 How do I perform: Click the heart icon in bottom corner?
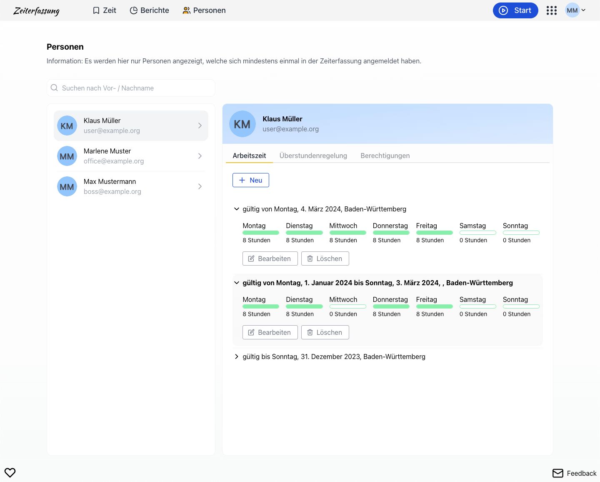tap(10, 472)
